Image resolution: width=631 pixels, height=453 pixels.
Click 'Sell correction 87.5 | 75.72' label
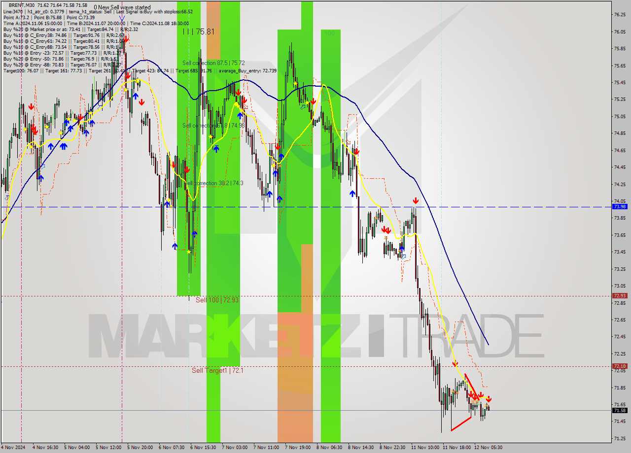click(x=213, y=63)
